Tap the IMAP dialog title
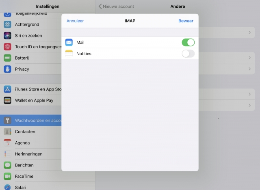260x190 pixels. pyautogui.click(x=130, y=21)
